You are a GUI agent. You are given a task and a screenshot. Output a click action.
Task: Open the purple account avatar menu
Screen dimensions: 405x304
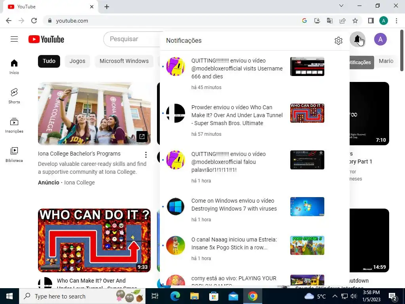(x=380, y=39)
